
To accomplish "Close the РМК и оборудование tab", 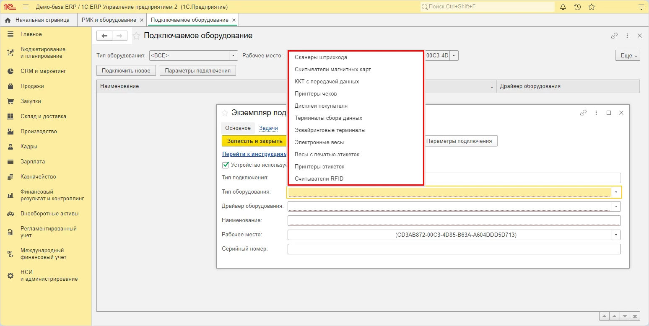I will [142, 20].
